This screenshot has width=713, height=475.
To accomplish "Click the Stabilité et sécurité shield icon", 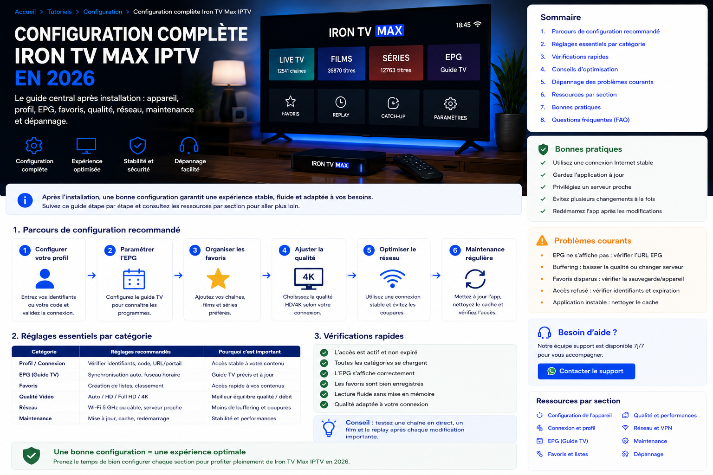I will click(x=137, y=145).
